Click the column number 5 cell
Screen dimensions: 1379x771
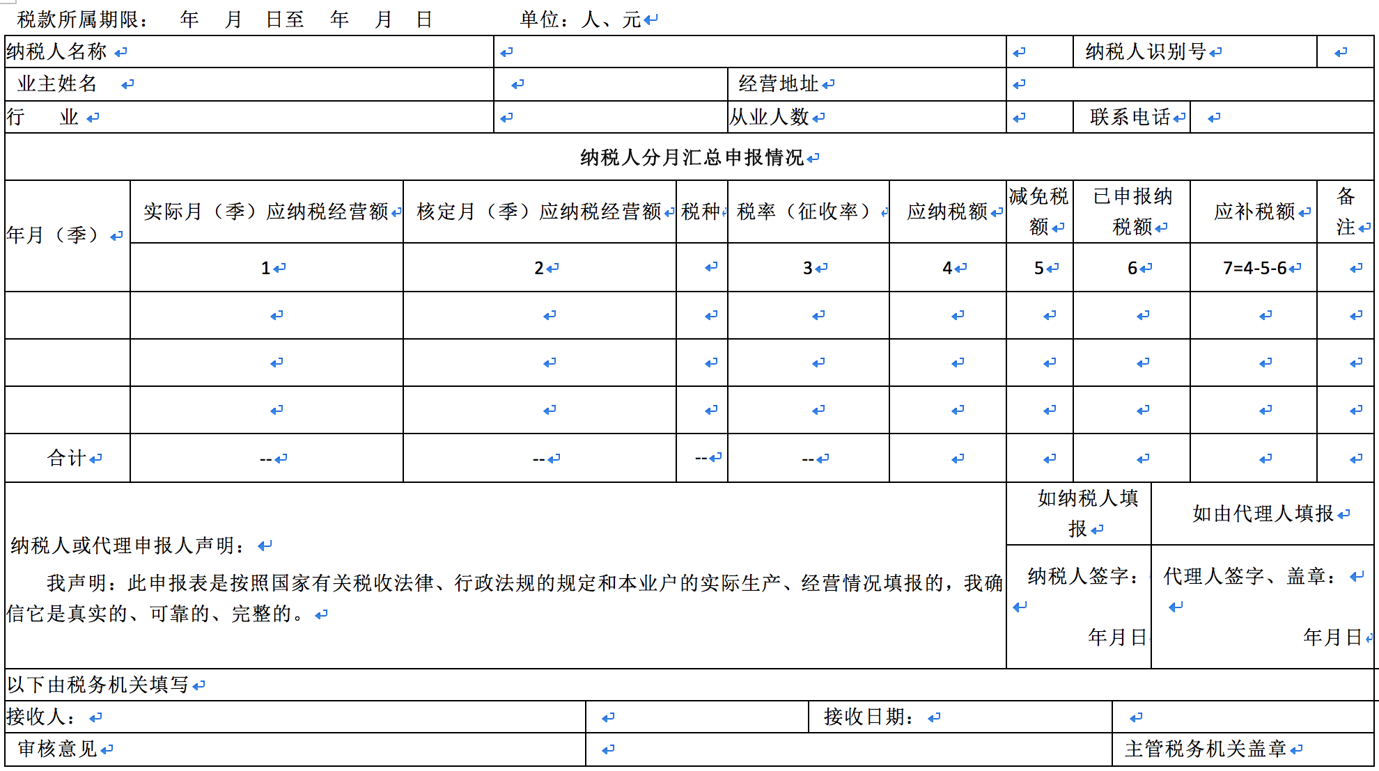pyautogui.click(x=1040, y=268)
